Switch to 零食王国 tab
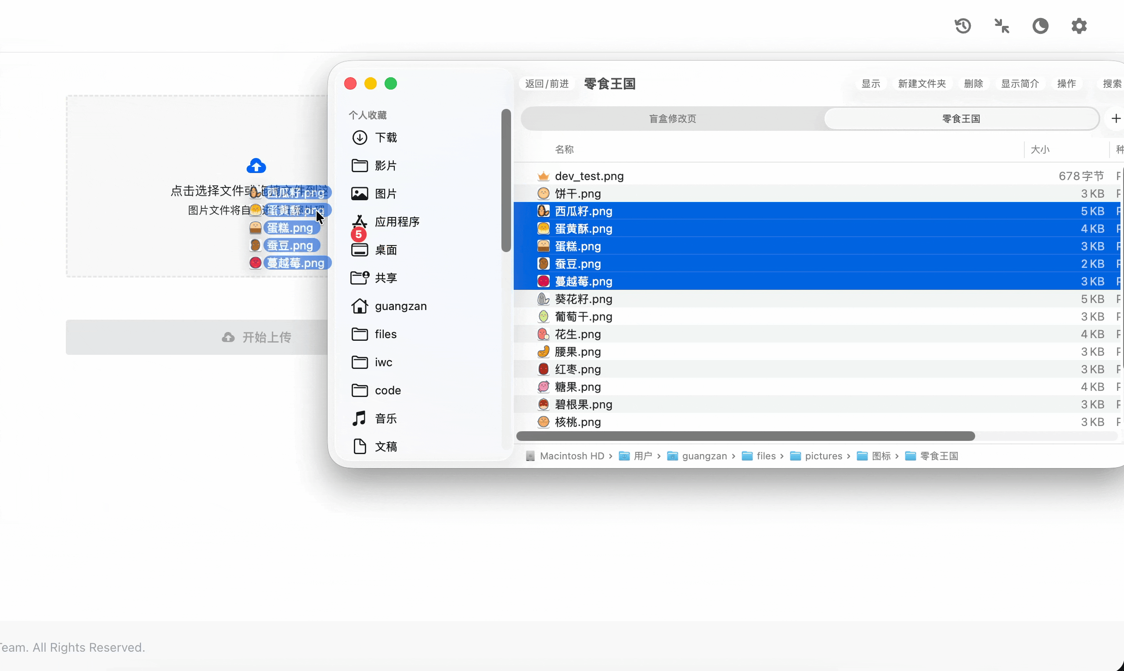The height and width of the screenshot is (671, 1124). pos(961,119)
